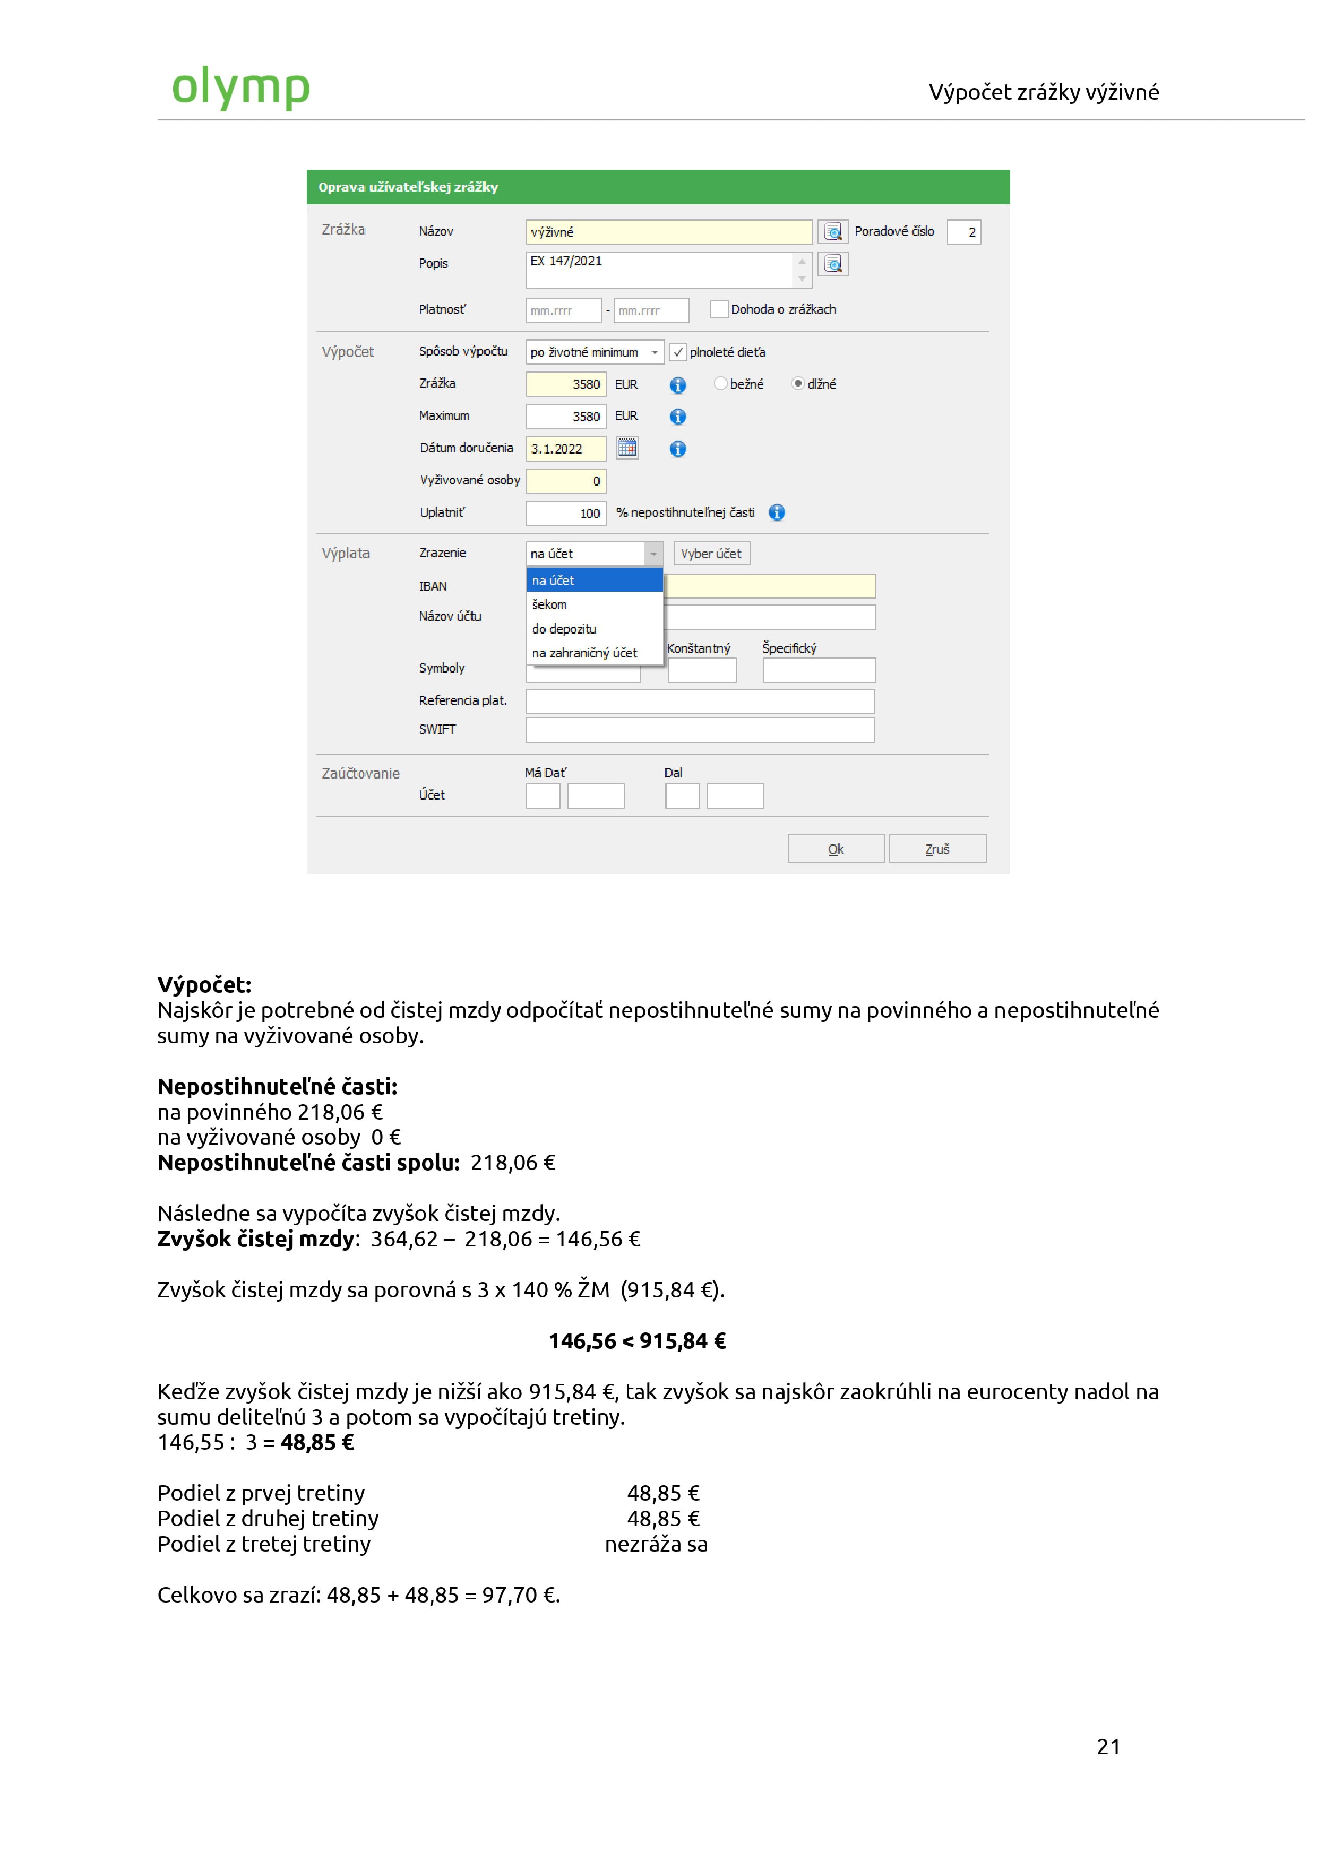Screen dimensions: 1317x1862
Task: Click the SWIFT input field
Action: (700, 730)
